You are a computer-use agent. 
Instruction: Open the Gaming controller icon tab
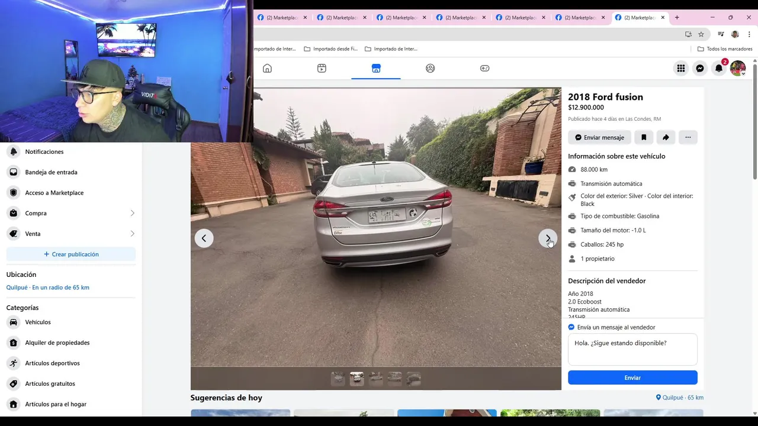pyautogui.click(x=484, y=69)
